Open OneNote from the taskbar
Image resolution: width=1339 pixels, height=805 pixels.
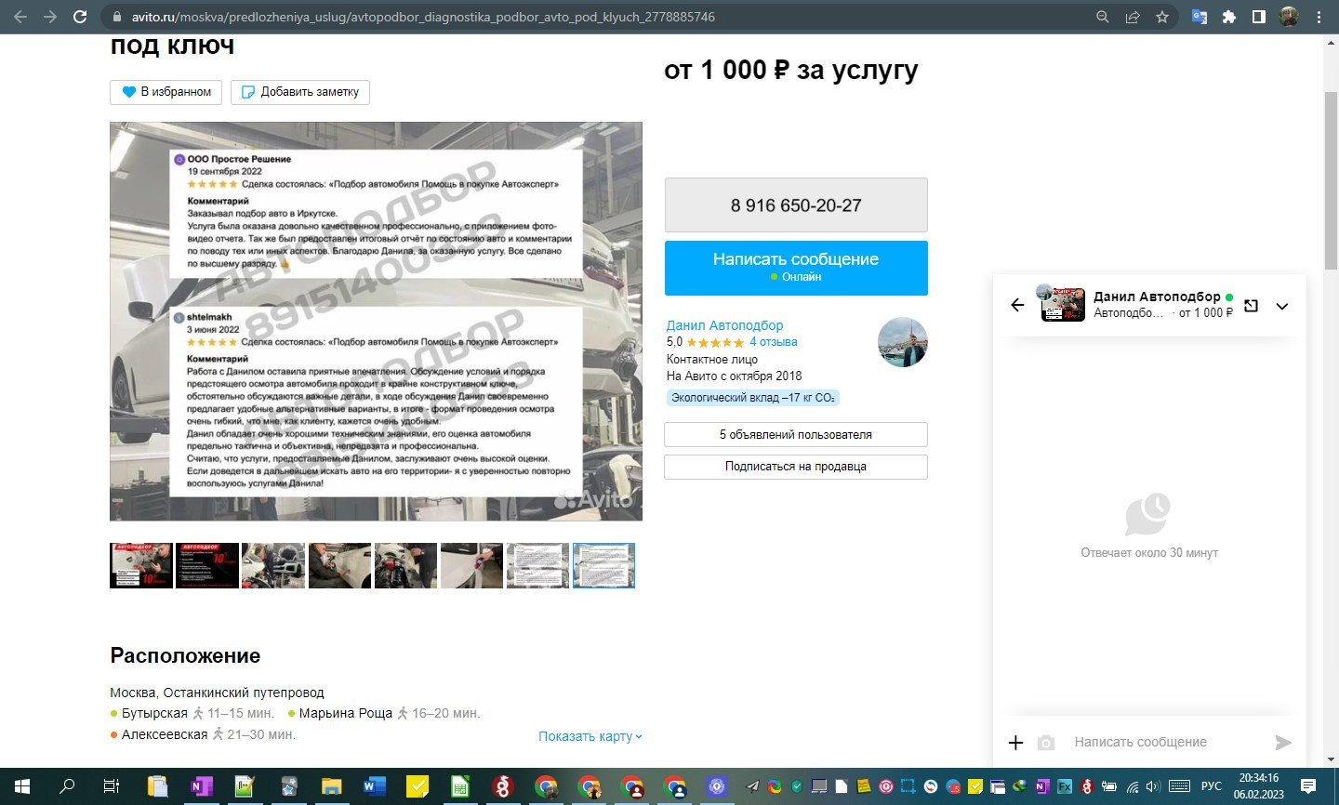pyautogui.click(x=200, y=786)
